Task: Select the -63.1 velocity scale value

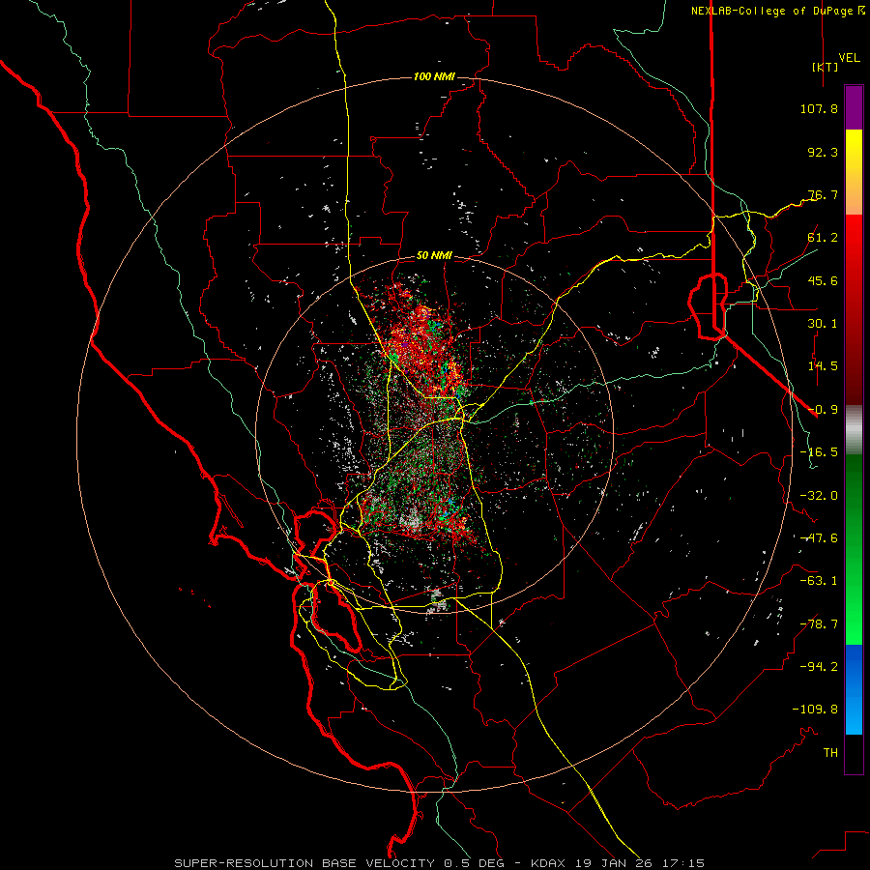Action: tap(819, 581)
